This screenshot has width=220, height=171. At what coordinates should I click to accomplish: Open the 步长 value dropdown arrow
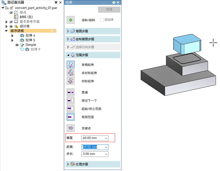[106, 154]
